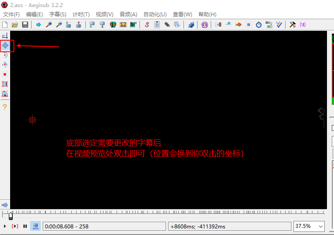Play the video with the play button

[5, 226]
